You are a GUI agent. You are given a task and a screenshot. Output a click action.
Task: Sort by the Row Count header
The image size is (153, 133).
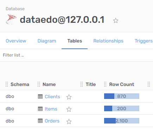click(x=122, y=84)
